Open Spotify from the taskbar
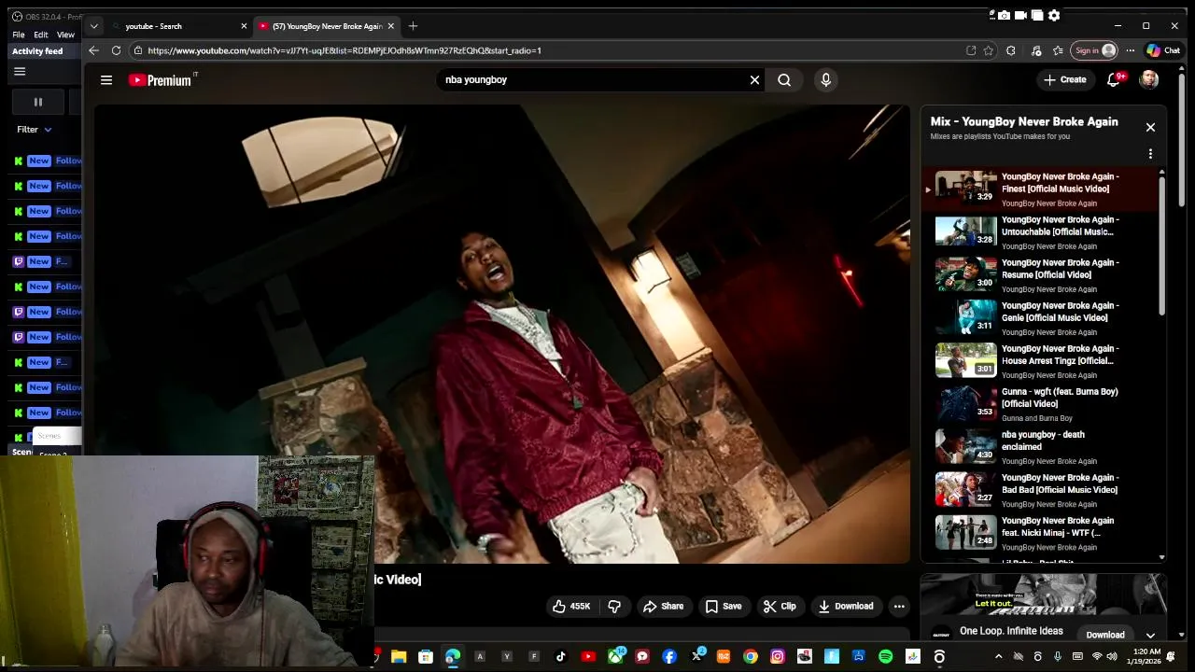 click(x=886, y=657)
